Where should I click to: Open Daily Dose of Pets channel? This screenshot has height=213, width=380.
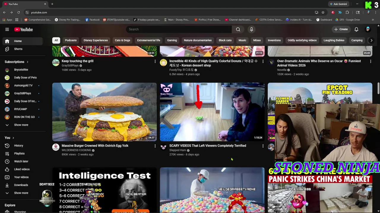click(x=23, y=78)
